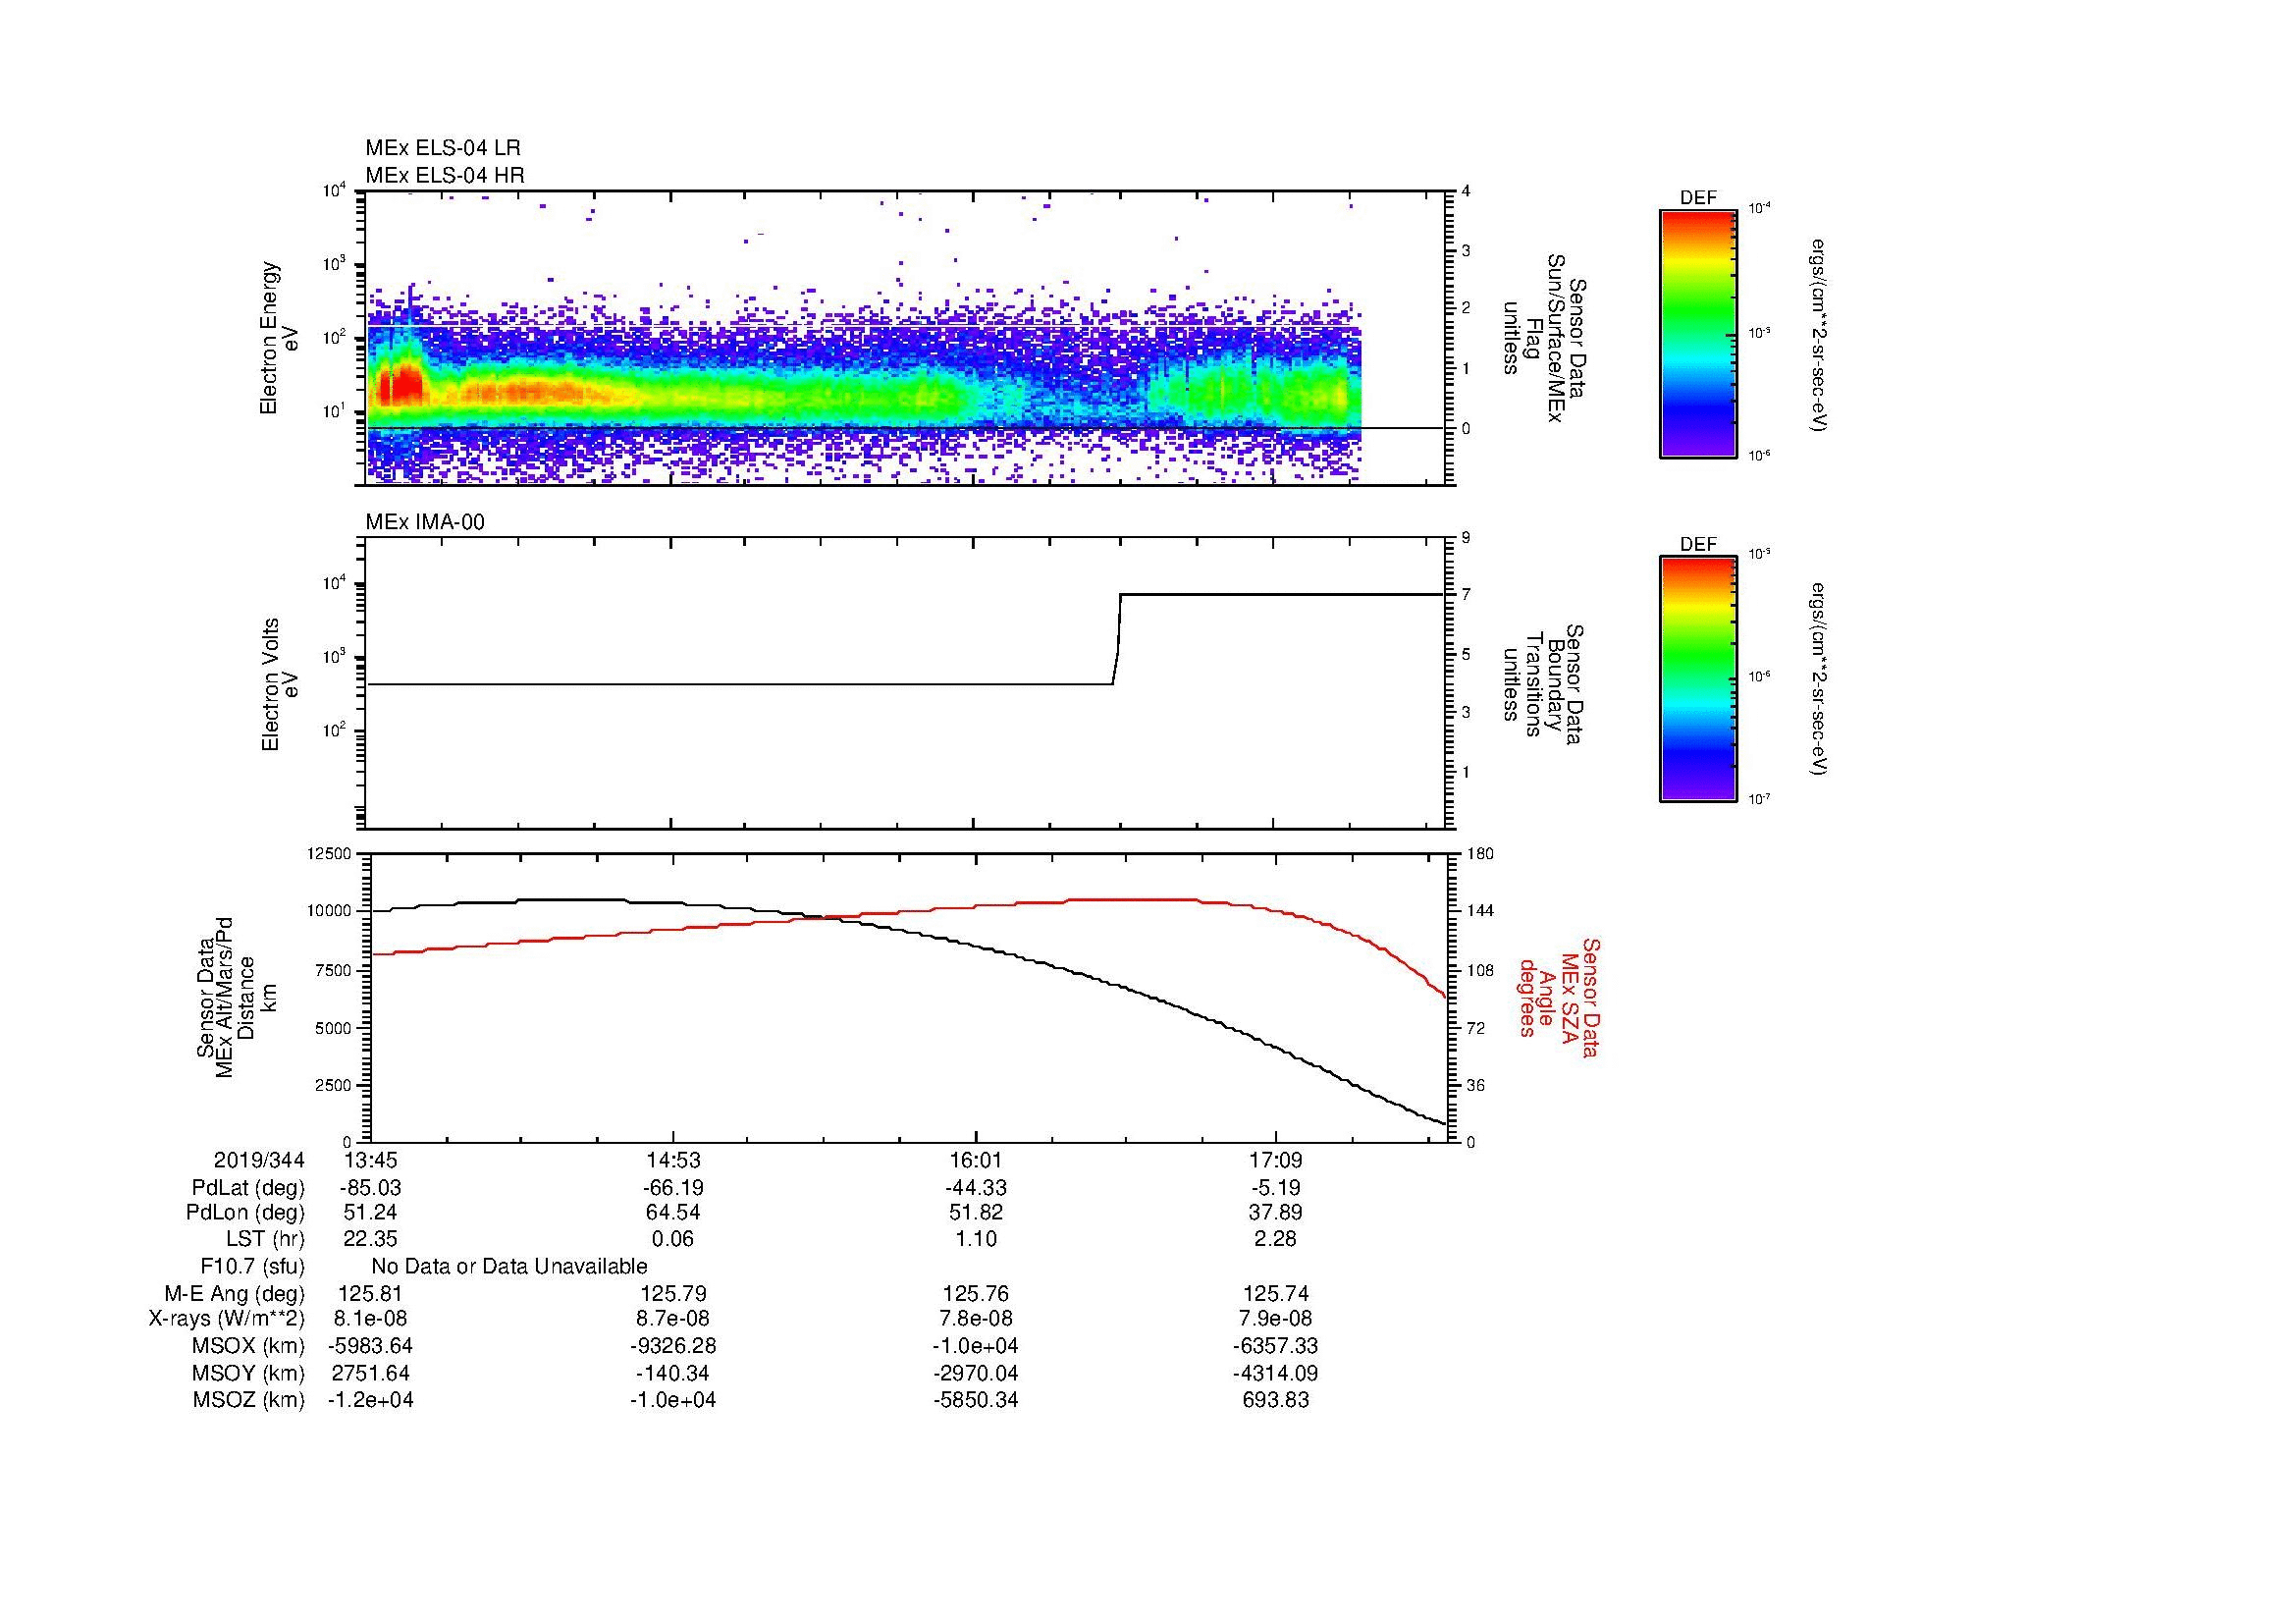Select the lower DEF color bar
The image size is (2296, 1623).
[1697, 679]
